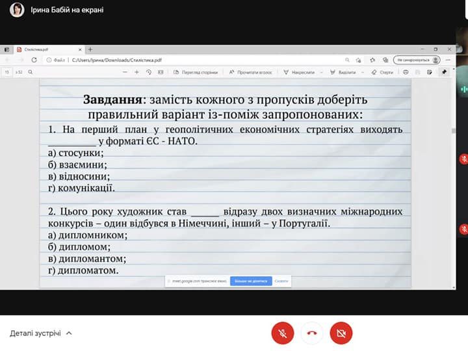Select the 'Накреслити' draw tool
The height and width of the screenshot is (351, 468).
299,72
